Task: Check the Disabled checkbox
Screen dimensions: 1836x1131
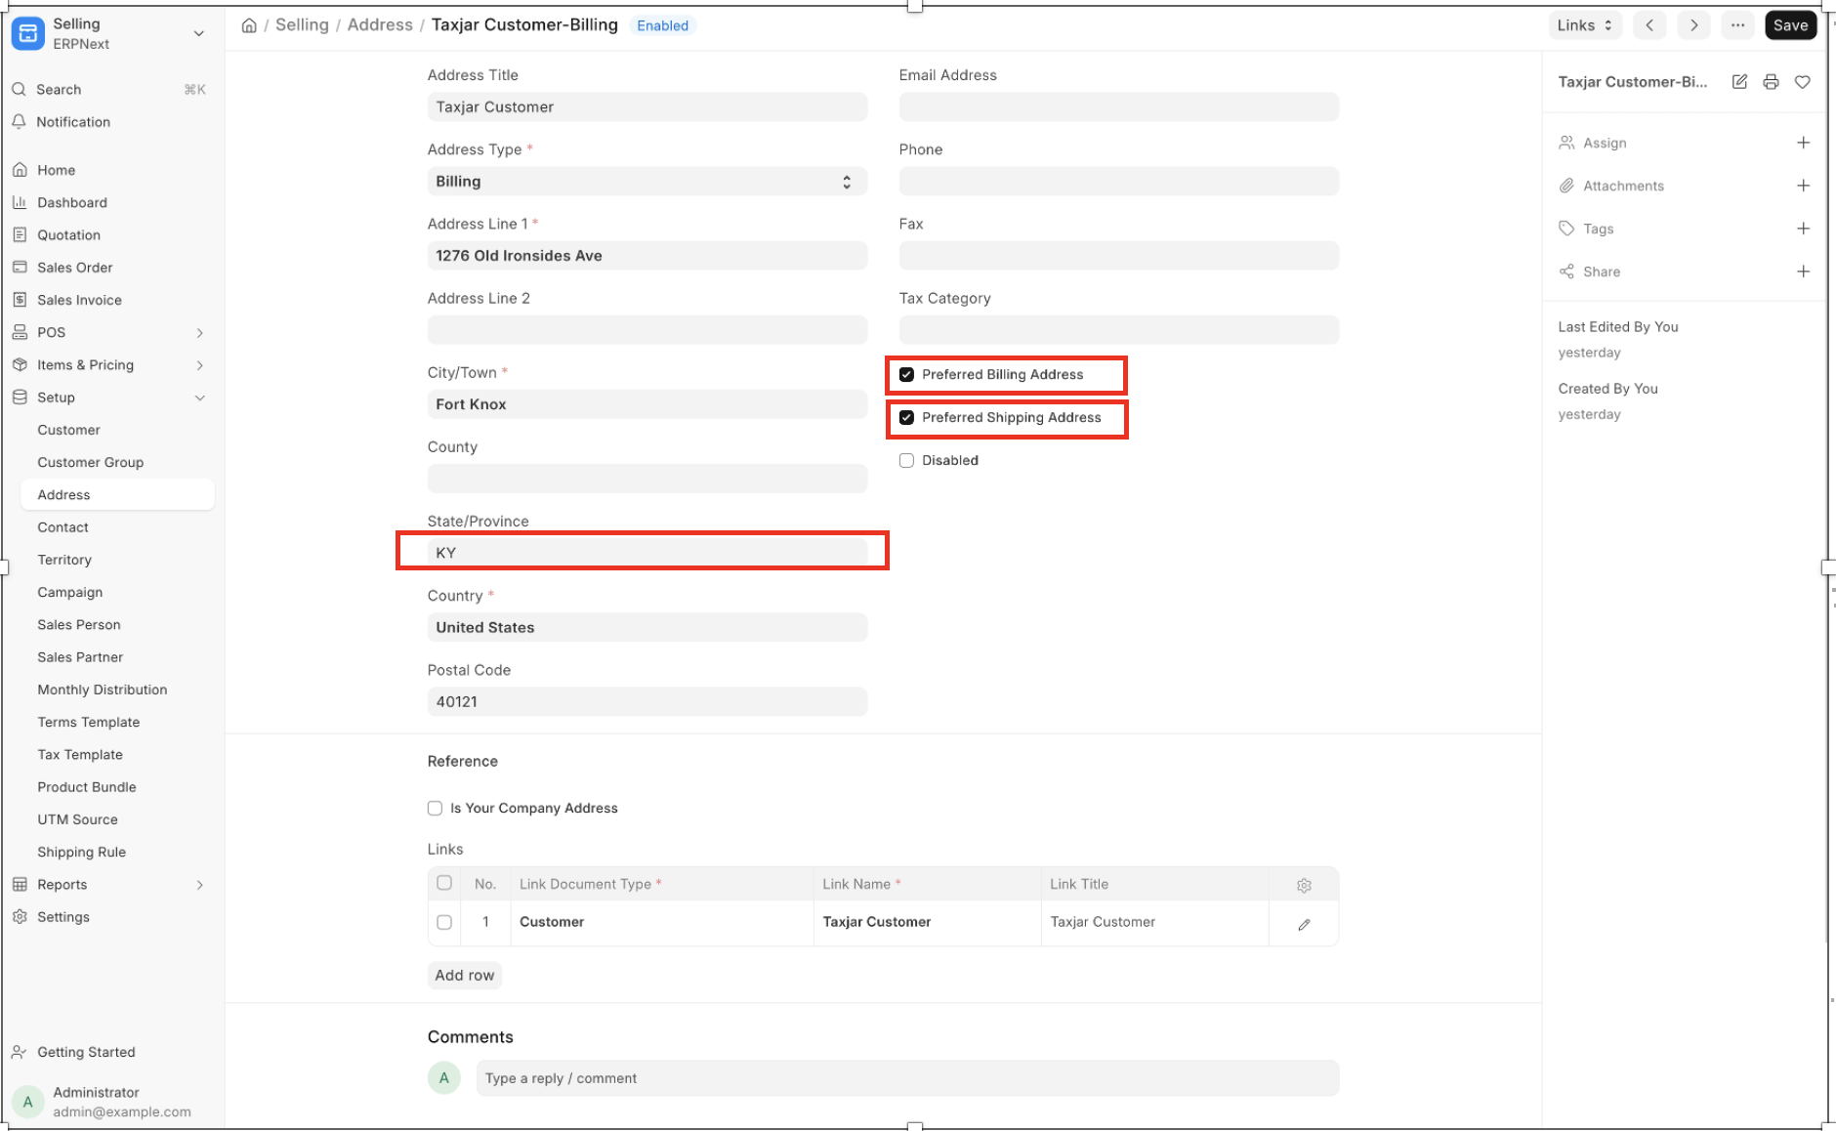Action: point(906,460)
